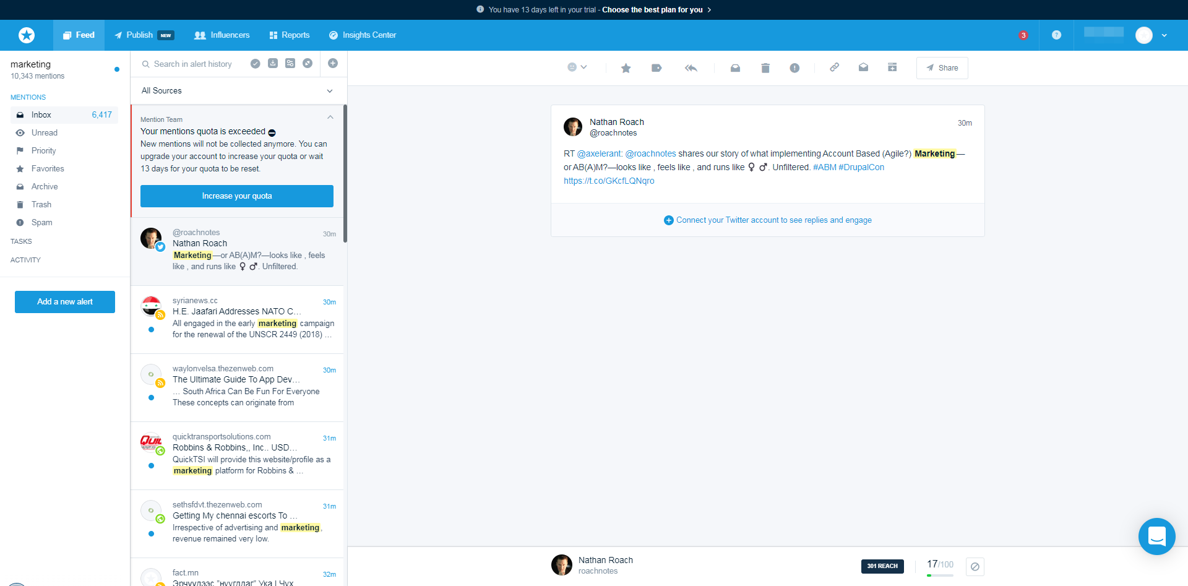Click the export download icon beside search
This screenshot has height=586, width=1188.
pyautogui.click(x=273, y=63)
